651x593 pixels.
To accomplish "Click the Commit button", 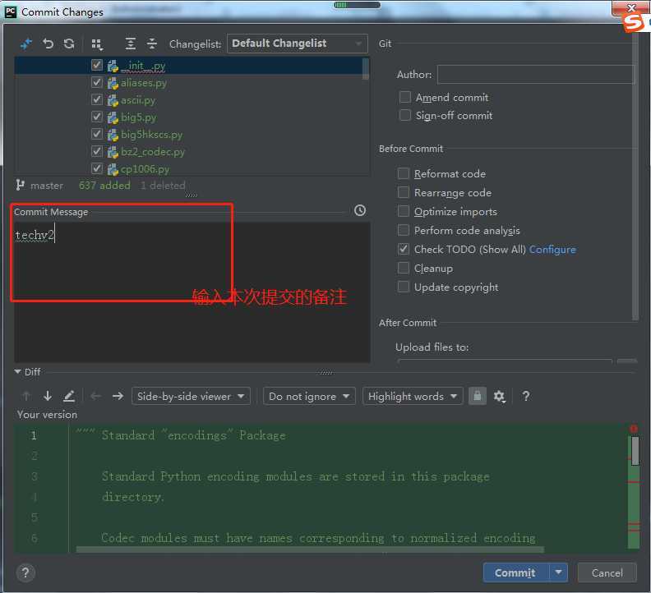I will point(516,572).
